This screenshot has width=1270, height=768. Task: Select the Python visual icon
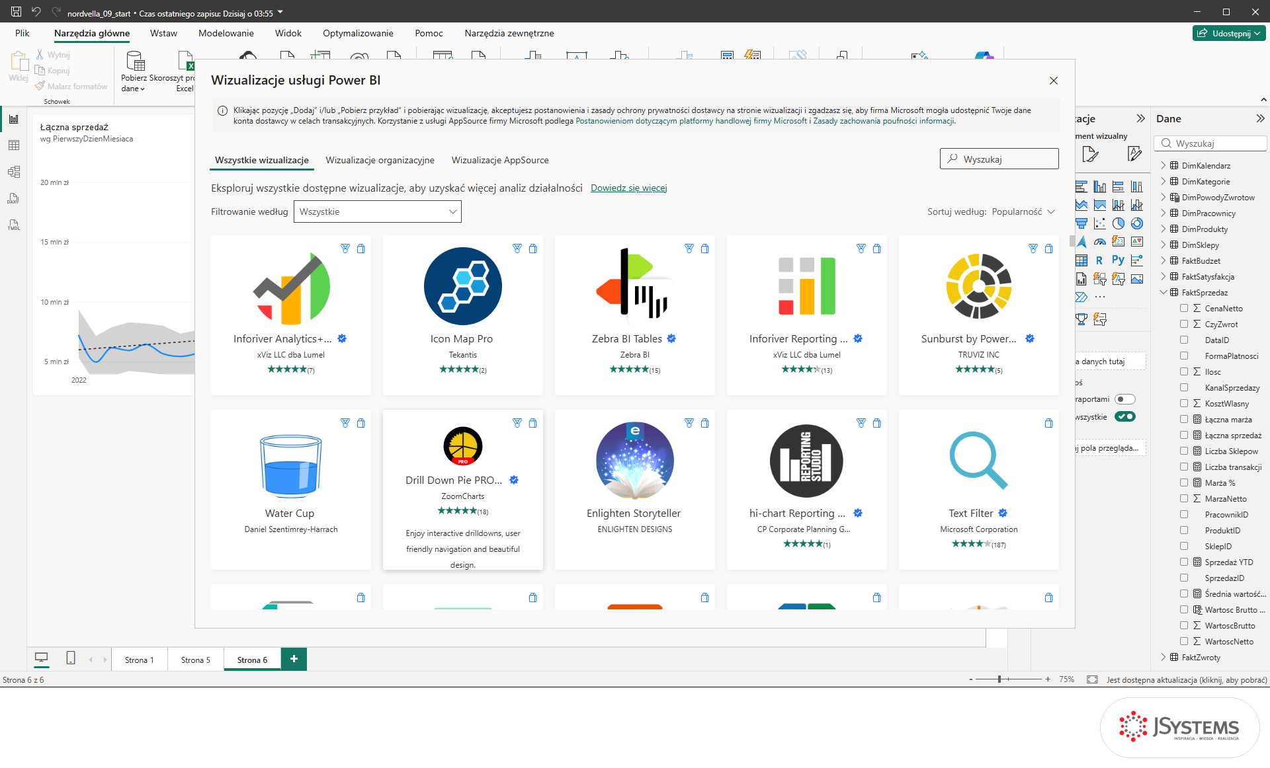tap(1118, 260)
